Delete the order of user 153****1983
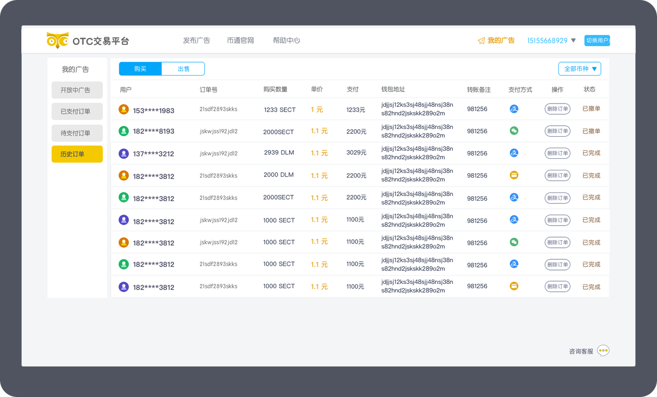657x397 pixels. pyautogui.click(x=557, y=109)
